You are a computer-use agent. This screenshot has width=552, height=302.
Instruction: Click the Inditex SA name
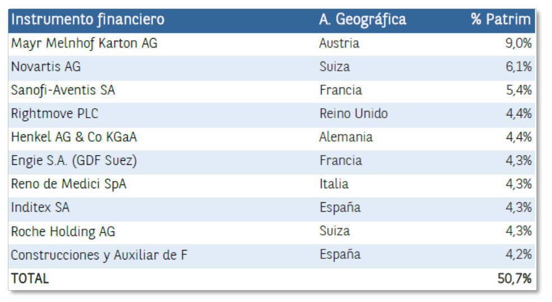click(x=40, y=207)
